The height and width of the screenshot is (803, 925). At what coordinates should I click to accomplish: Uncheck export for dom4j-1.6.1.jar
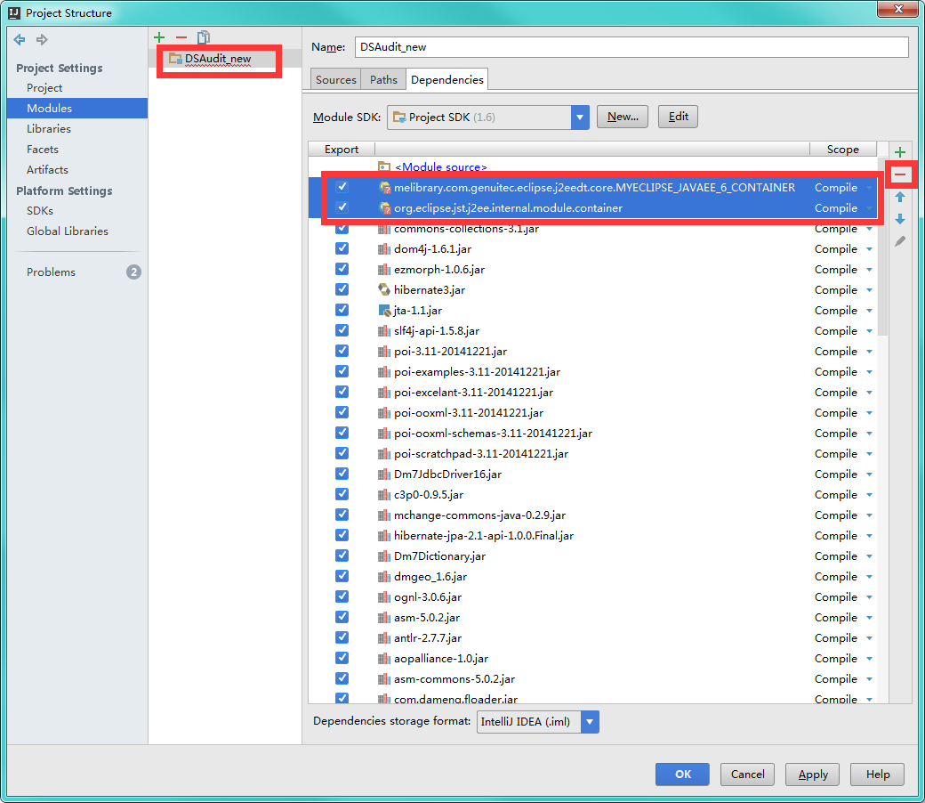click(x=342, y=248)
